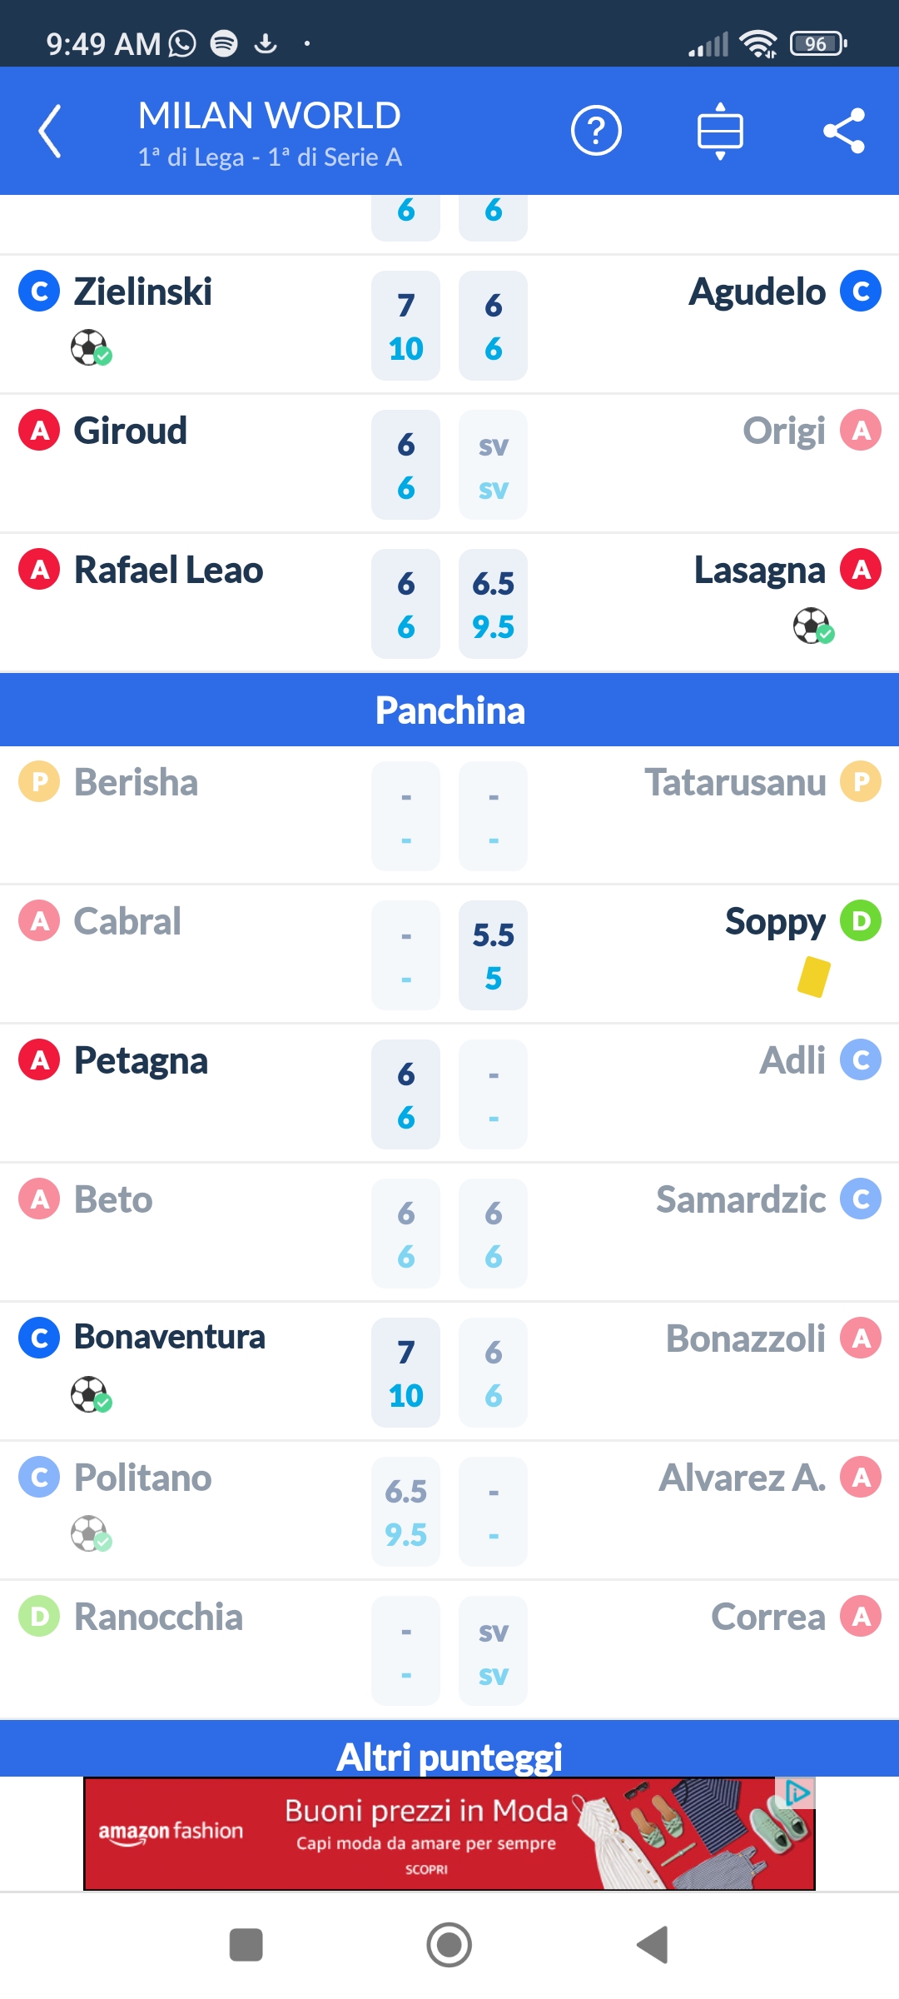Viewport: 899px width, 1999px height.
Task: Tap Zielinski's score box showing 7 and 10
Action: pos(405,326)
